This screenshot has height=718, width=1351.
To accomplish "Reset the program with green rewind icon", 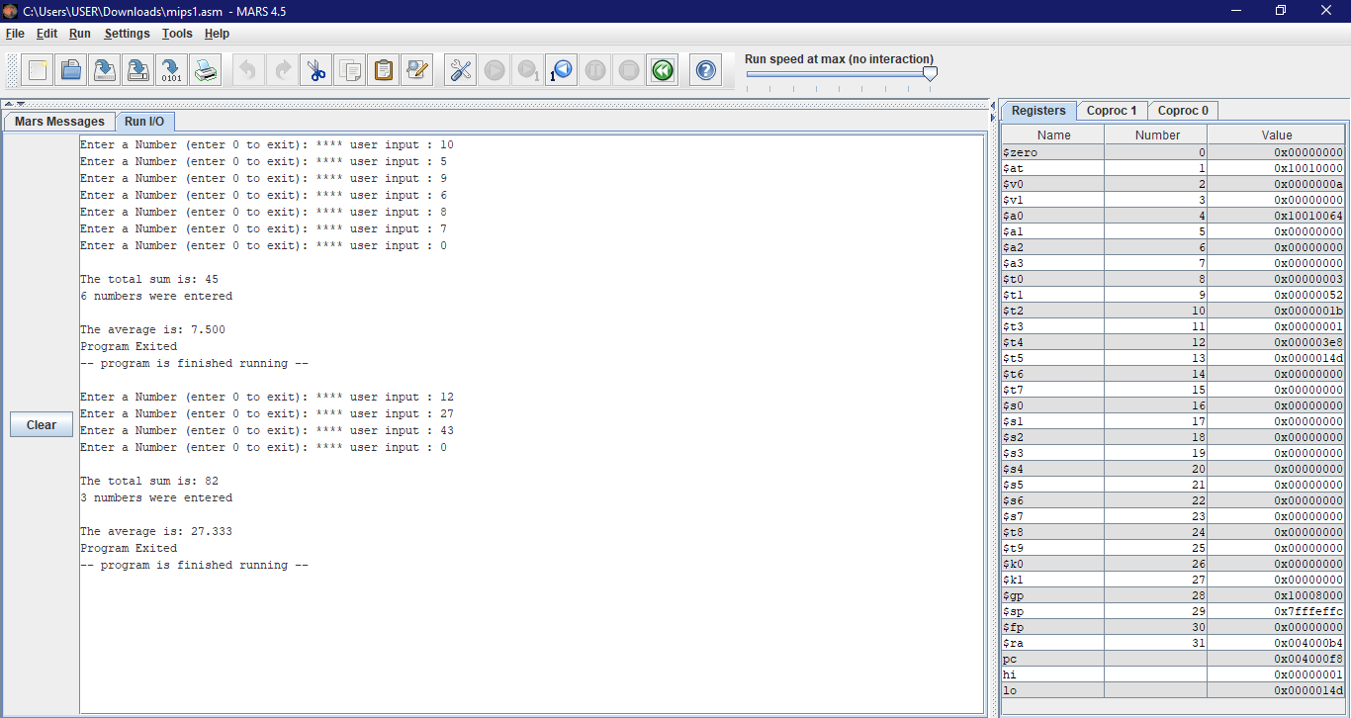I will [662, 70].
